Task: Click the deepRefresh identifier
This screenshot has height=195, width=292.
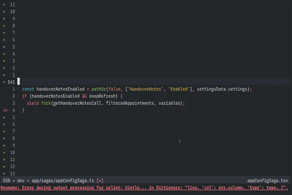Action: point(102,97)
